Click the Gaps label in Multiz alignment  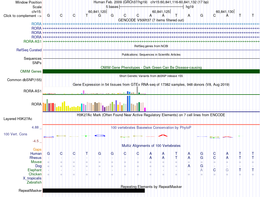coord(37,150)
